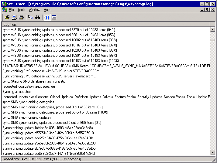Select 'sync: SMS synchronizing updates' line
This screenshot has width=217, height=163.
click(x=106, y=117)
